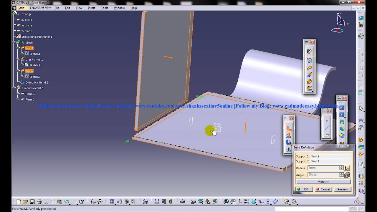
Task: Click the Radius stepper arrows
Action: pyautogui.click(x=341, y=168)
